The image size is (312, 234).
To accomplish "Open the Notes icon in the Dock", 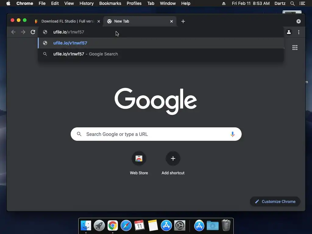I will [x=153, y=225].
